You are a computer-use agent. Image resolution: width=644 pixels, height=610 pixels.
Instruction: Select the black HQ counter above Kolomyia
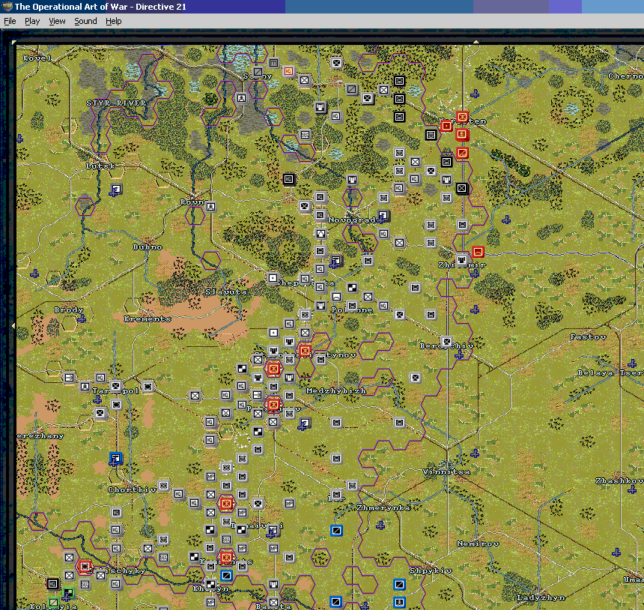tap(53, 584)
